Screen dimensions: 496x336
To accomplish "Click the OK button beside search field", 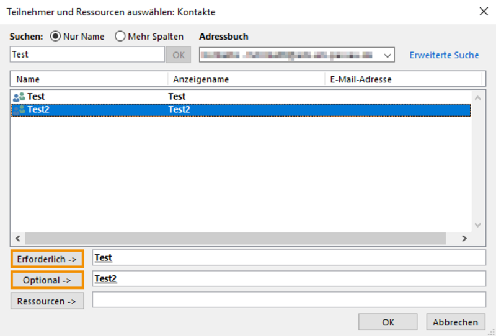I will pos(179,55).
